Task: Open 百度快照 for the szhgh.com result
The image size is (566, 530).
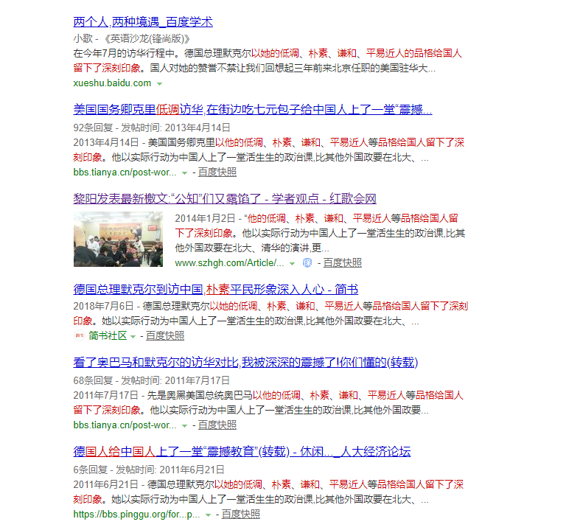Action: point(343,263)
